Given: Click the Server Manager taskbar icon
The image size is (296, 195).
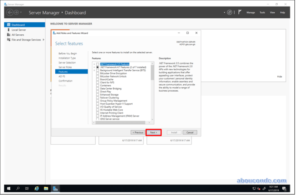Looking at the screenshot, I should pos(55,188).
